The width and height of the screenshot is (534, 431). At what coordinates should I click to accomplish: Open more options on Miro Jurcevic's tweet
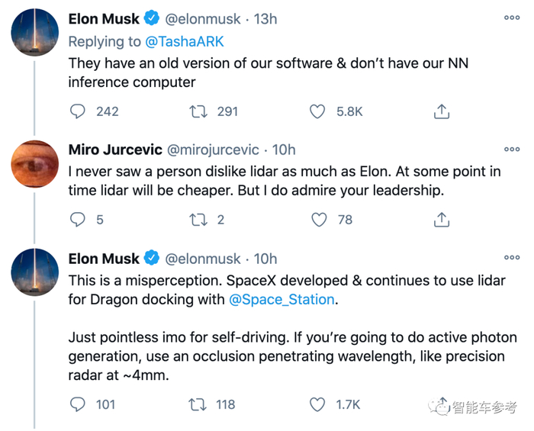[x=512, y=150]
